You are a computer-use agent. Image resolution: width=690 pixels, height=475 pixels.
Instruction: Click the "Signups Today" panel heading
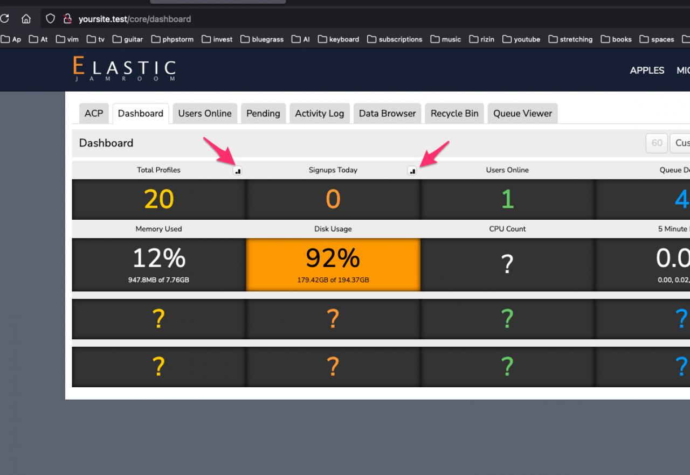pos(333,170)
